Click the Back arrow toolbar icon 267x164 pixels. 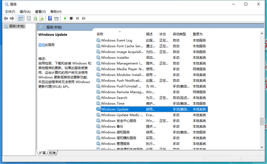pyautogui.click(x=6, y=18)
